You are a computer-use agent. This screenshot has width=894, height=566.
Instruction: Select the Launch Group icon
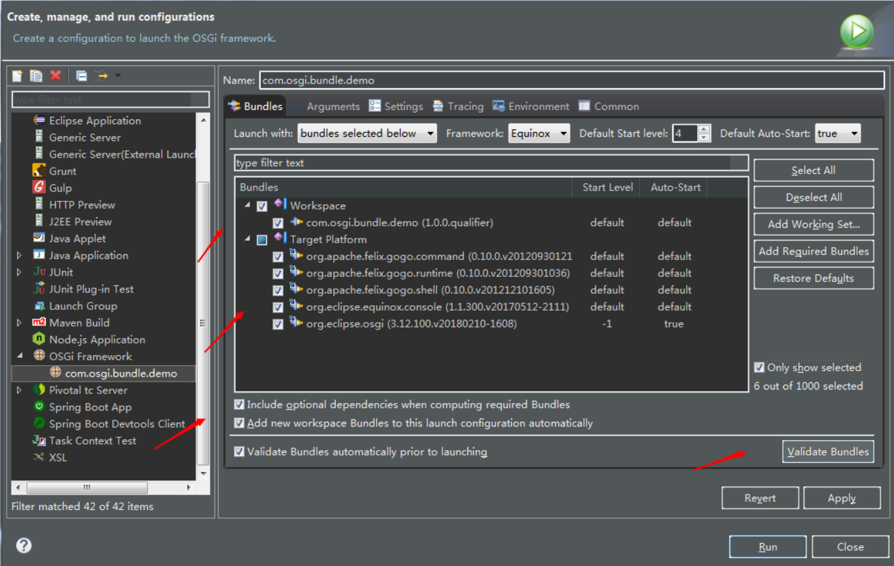pos(39,306)
